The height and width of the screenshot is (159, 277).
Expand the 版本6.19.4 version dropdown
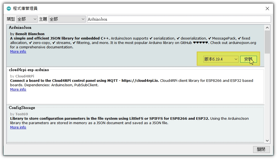(x=221, y=59)
